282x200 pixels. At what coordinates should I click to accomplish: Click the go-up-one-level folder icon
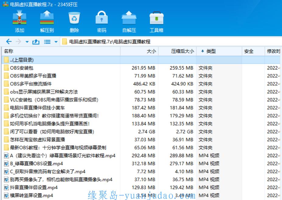pyautogui.click(x=36, y=42)
